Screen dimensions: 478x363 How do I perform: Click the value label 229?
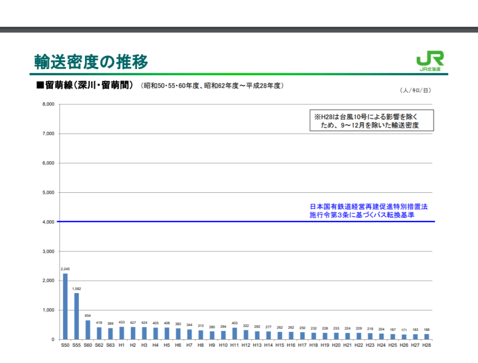click(359, 328)
